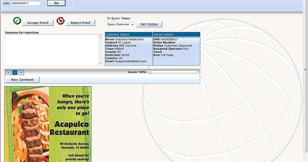Click the rejection box scroll up arrow
308x162 pixels.
pos(101,37)
